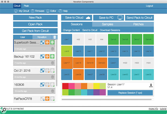This screenshot has height=114, width=167.
Task: Pick the red color swatch
Action: tap(65, 86)
